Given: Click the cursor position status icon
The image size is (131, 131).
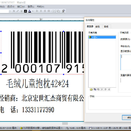Looking at the screenshot, I should point(67,128).
